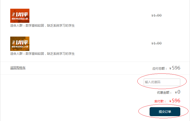Click the 应付总额 label
Screen dimensions: 190x121
tap(160, 69)
